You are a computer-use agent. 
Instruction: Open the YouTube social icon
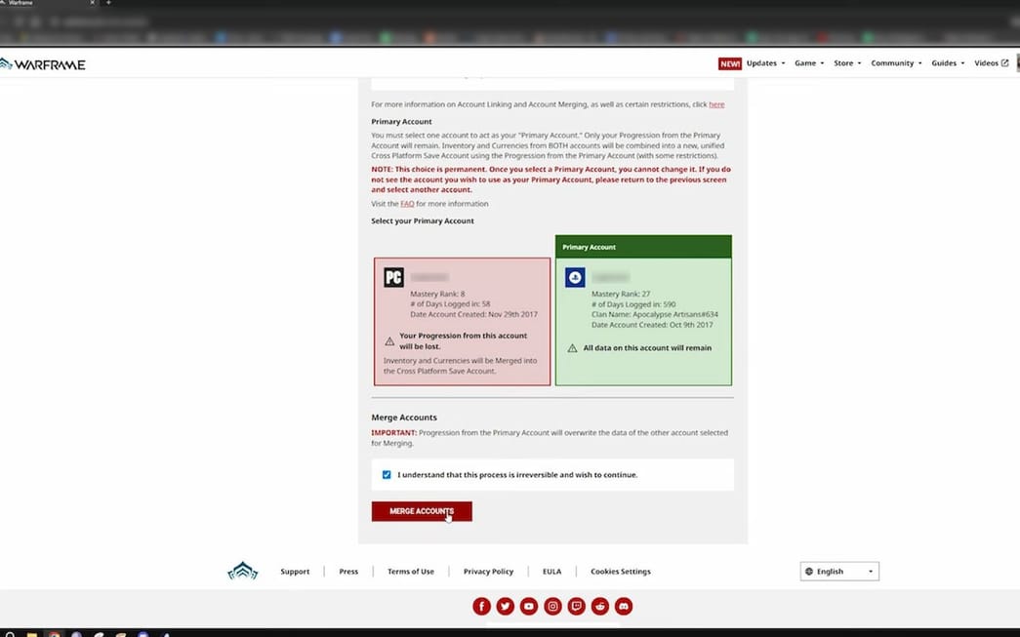click(x=528, y=607)
